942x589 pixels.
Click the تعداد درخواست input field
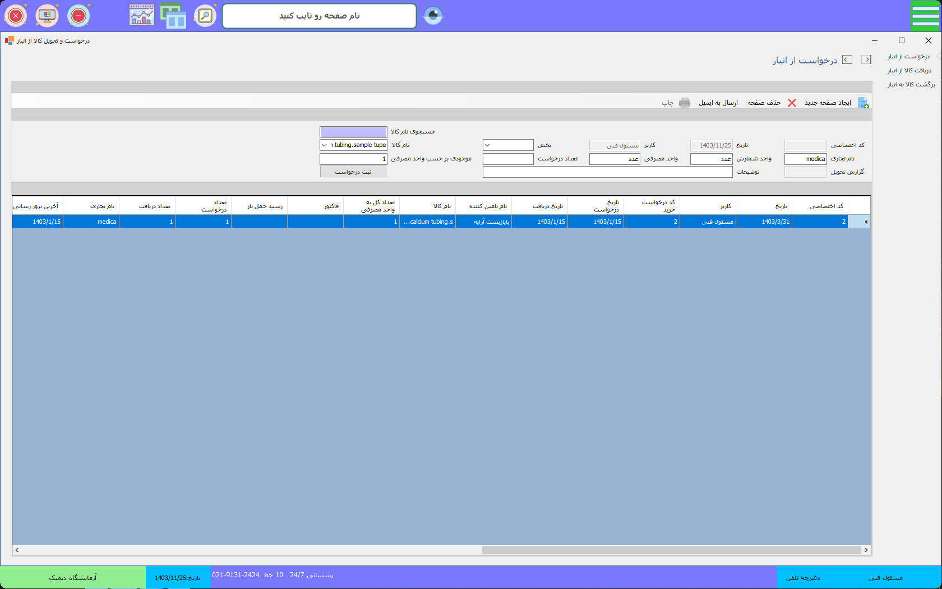click(x=508, y=159)
